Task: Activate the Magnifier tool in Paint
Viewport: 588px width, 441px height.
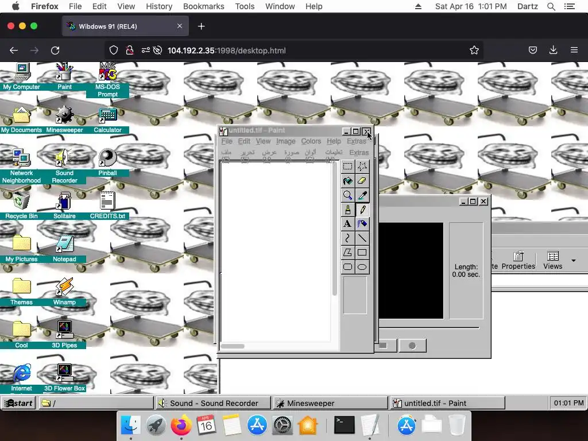Action: [347, 195]
